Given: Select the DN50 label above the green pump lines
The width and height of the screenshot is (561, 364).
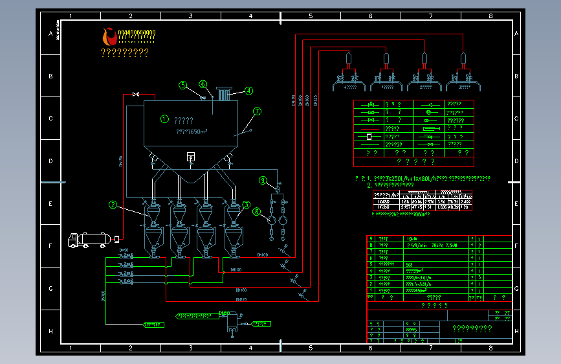Looking at the screenshot, I should point(124,250).
